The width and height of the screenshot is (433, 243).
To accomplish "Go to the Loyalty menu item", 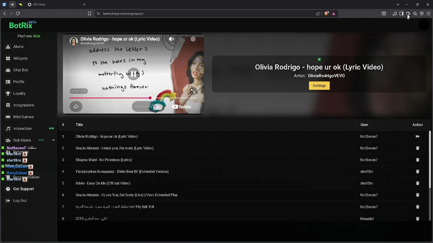I will point(19,93).
